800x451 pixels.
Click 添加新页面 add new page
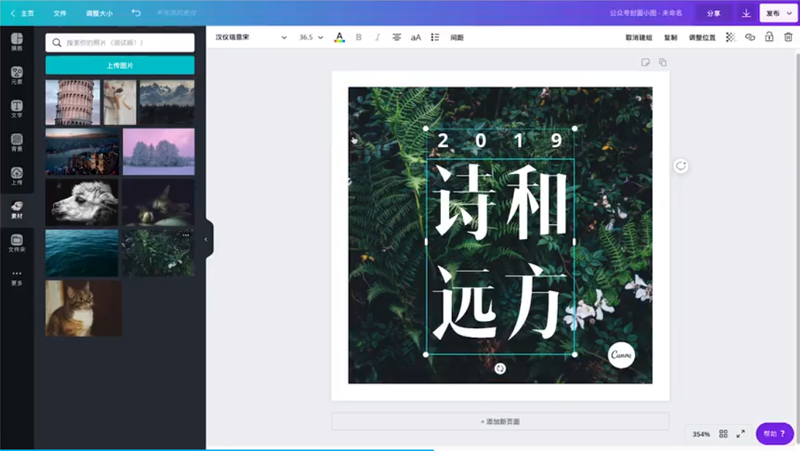coord(500,422)
